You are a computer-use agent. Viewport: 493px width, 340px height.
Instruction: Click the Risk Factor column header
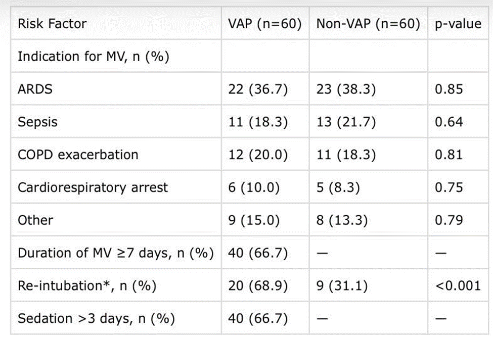pyautogui.click(x=52, y=24)
